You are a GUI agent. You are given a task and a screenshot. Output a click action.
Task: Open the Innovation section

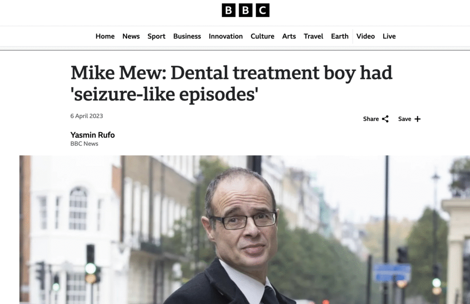(225, 36)
